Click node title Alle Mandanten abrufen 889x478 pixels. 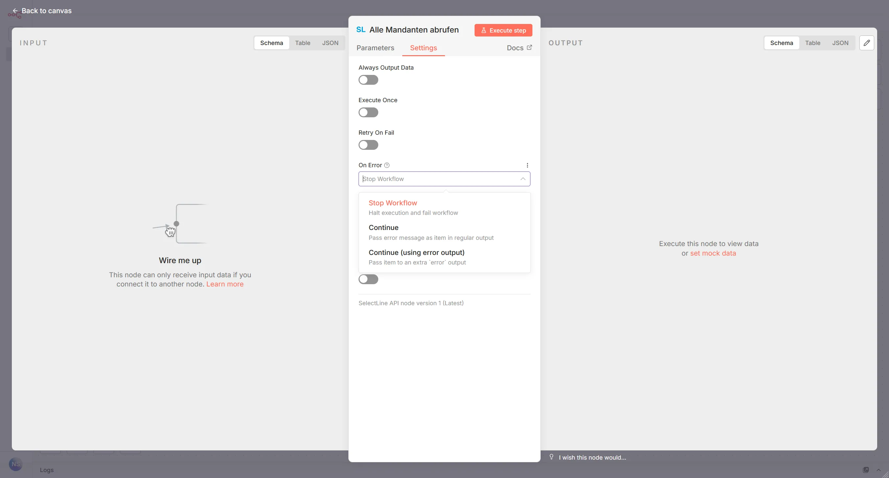coord(414,30)
